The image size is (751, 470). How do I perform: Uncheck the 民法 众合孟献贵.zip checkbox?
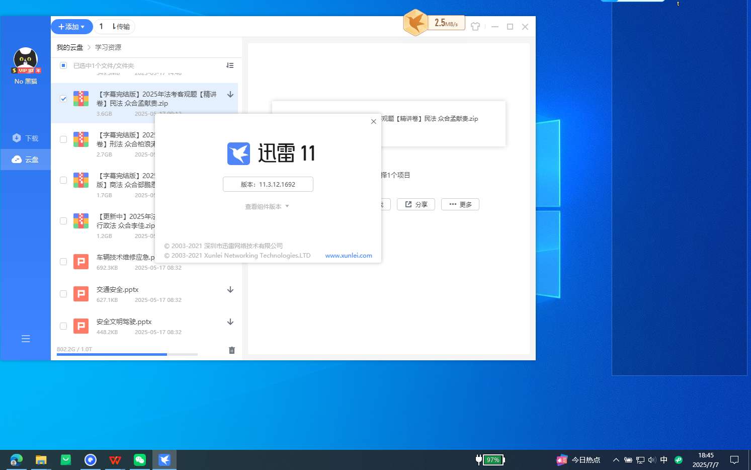coord(63,99)
